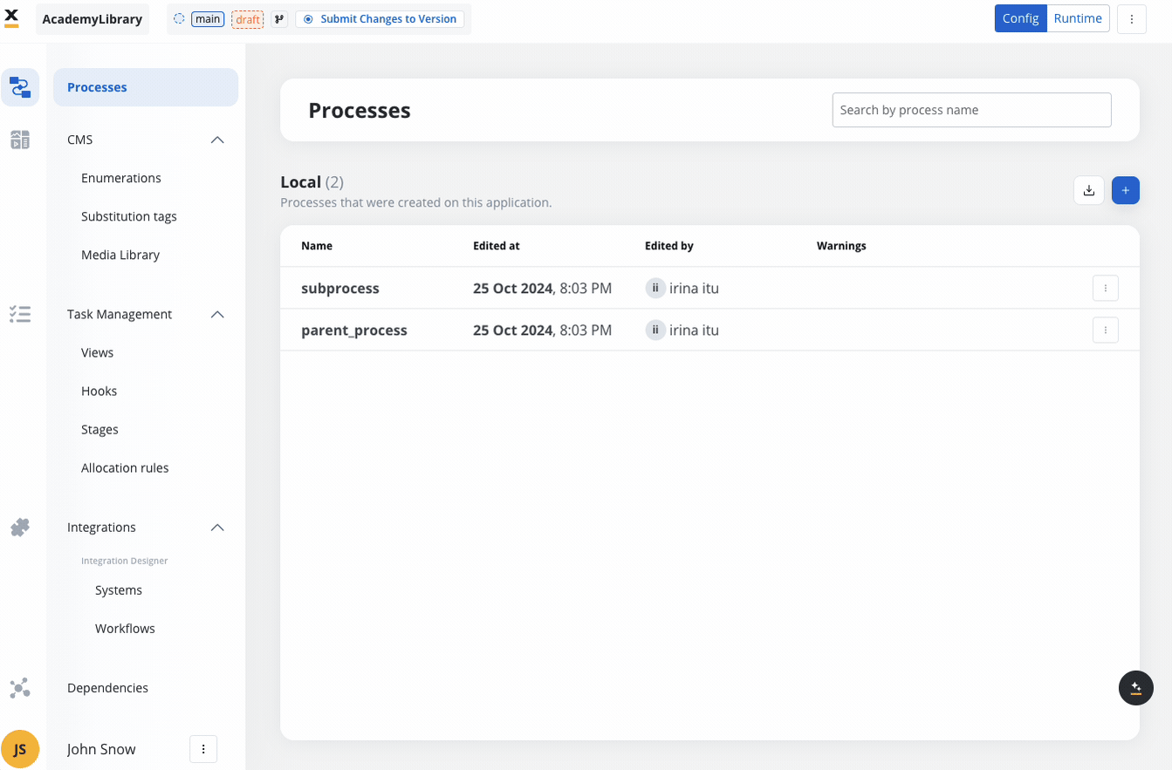This screenshot has height=770, width=1172.
Task: Click the Integrations section label
Action: click(101, 528)
